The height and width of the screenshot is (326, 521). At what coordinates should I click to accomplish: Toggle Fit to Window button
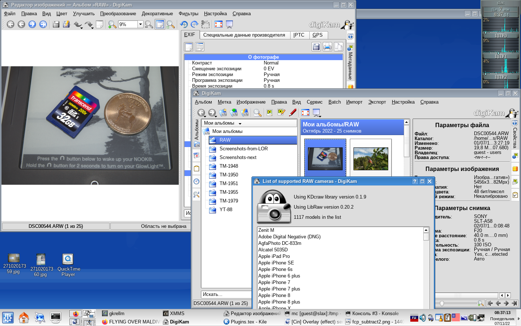(160, 24)
